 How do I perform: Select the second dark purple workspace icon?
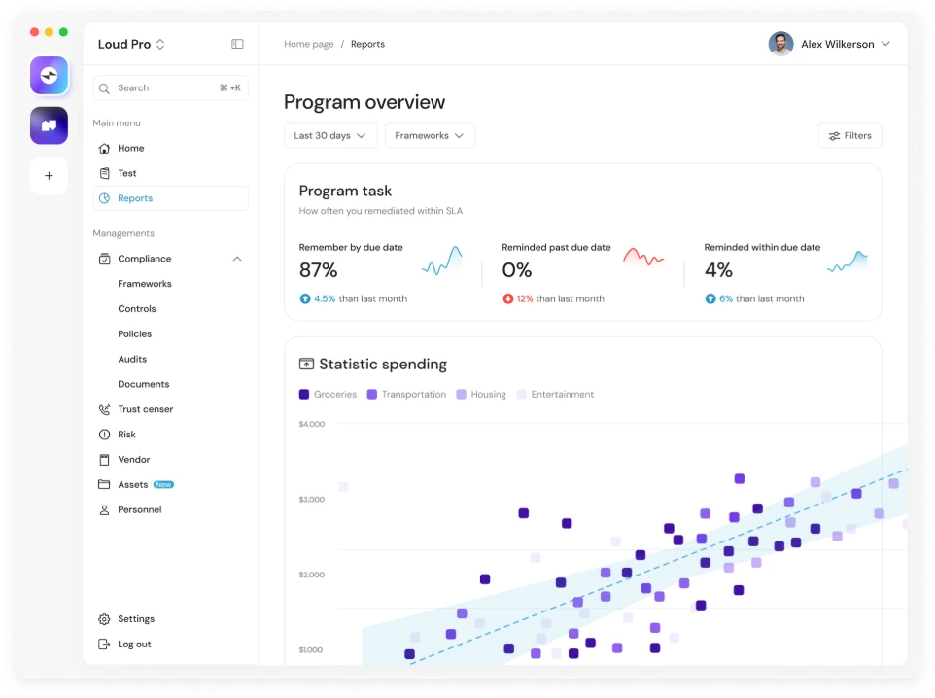click(x=49, y=125)
